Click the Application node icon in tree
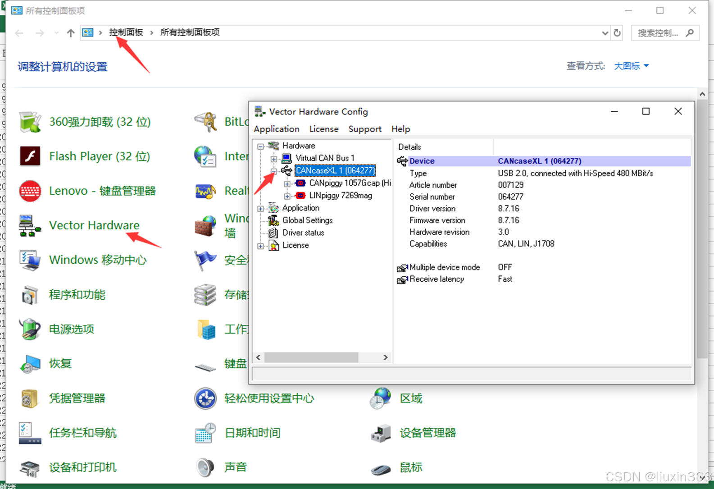714x489 pixels. point(273,208)
